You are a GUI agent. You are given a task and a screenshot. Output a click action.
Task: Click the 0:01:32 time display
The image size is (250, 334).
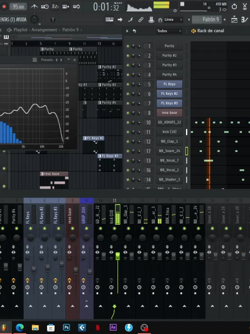(106, 7)
